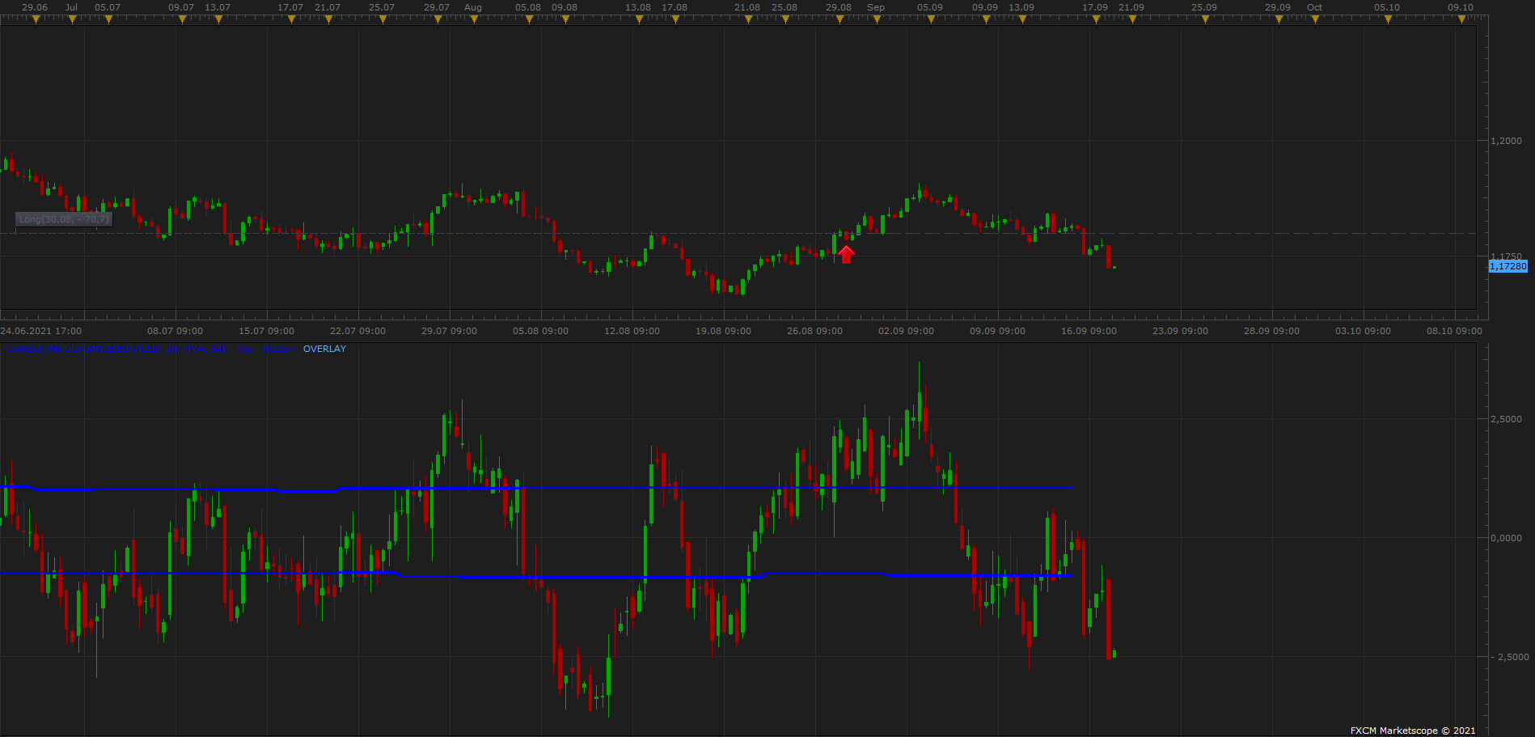Click the Bottom line label
The image size is (1535, 737).
click(x=279, y=349)
